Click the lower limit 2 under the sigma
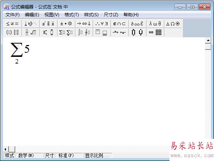This screenshot has height=161, width=214. [x=17, y=61]
